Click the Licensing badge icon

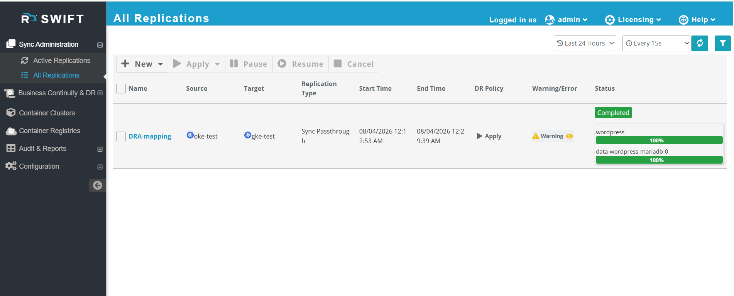coord(610,20)
